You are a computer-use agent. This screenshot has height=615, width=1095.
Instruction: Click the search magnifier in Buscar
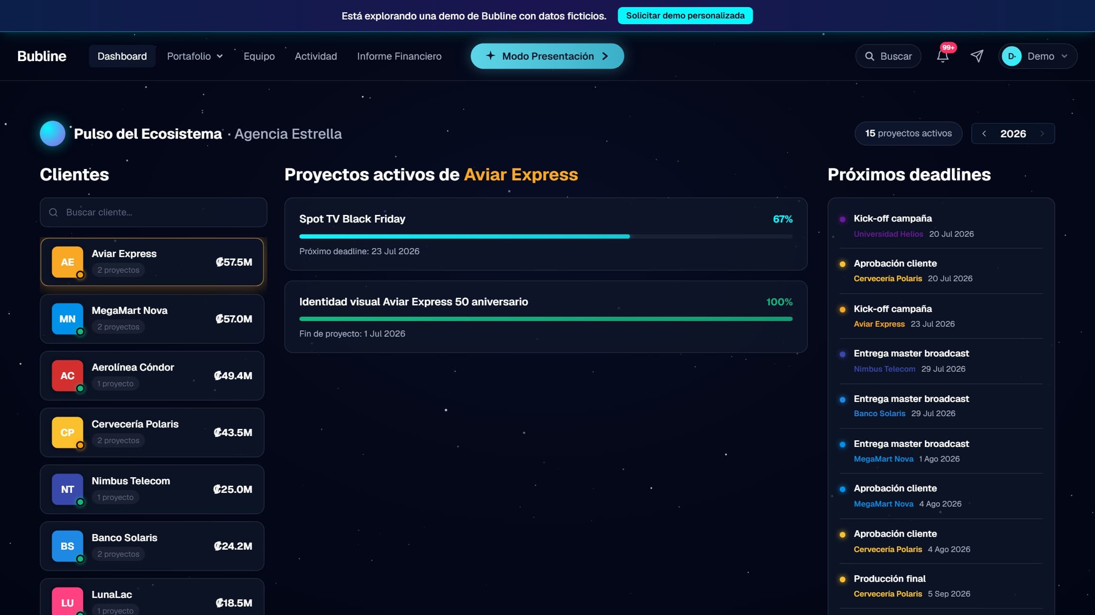[869, 56]
